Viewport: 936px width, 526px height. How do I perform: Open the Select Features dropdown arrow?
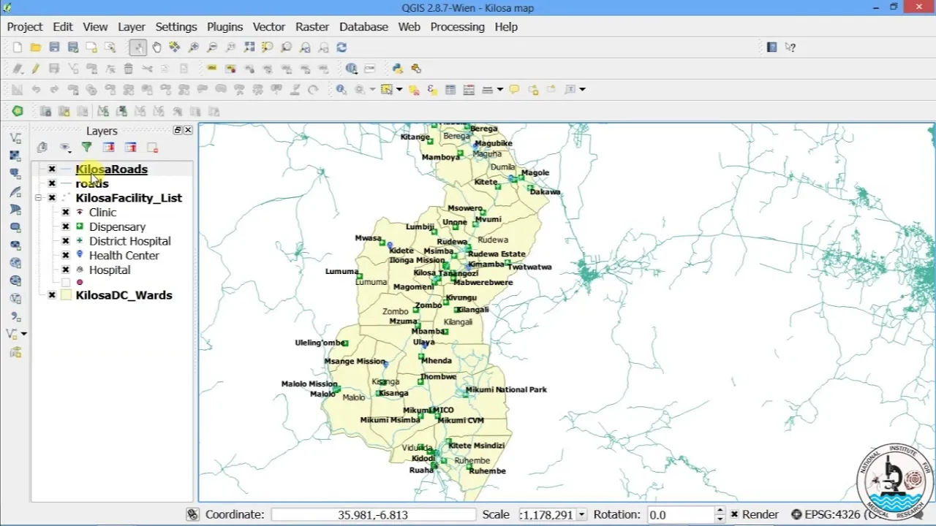point(401,89)
